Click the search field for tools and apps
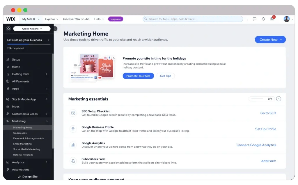298x185 pixels. click(x=193, y=19)
